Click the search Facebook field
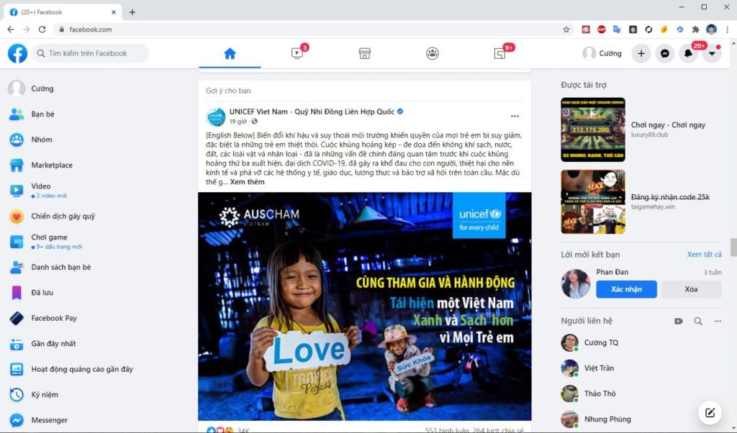Screen dimensions: 737x433 click(x=90, y=53)
